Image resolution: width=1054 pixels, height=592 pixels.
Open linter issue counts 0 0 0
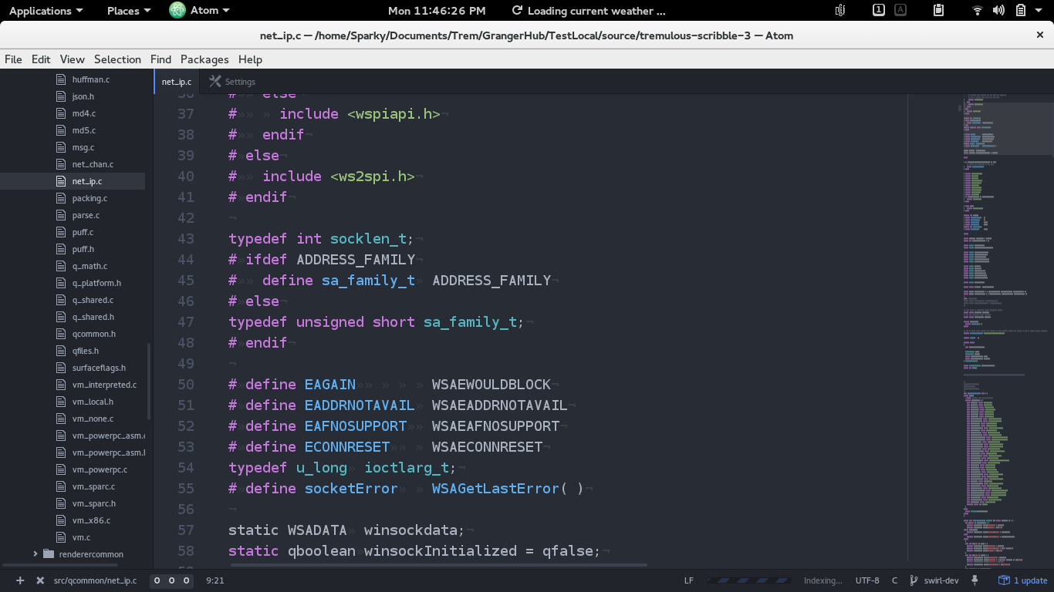pos(171,580)
